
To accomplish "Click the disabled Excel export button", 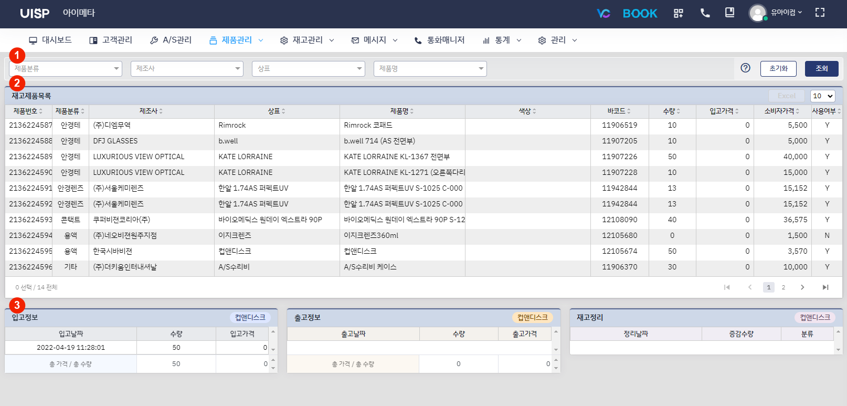I will [x=787, y=96].
